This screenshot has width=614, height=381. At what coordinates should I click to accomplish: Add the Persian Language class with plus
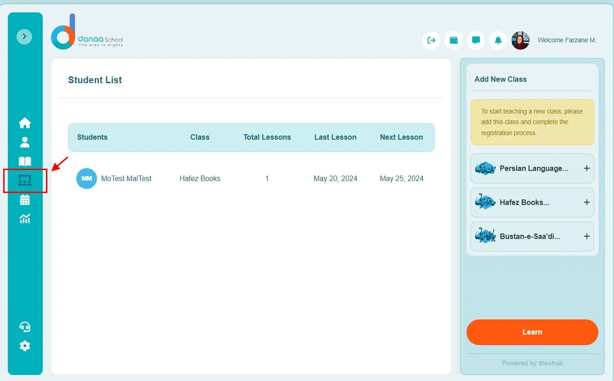pos(586,168)
